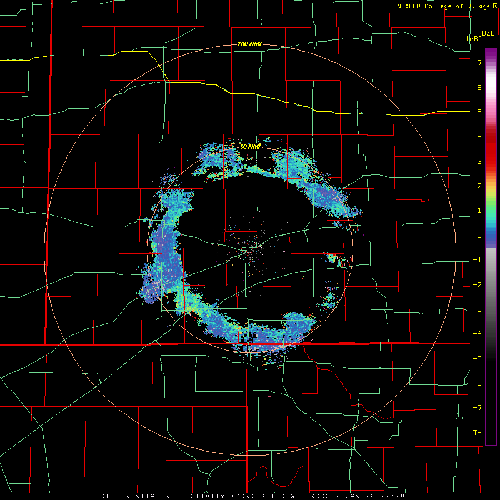The width and height of the screenshot is (500, 500).
Task: Click the [dB] unit label
Action: [x=474, y=38]
